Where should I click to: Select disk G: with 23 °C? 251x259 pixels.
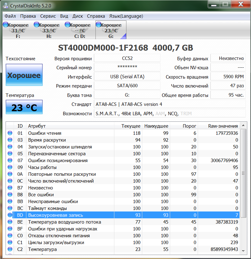111,30
